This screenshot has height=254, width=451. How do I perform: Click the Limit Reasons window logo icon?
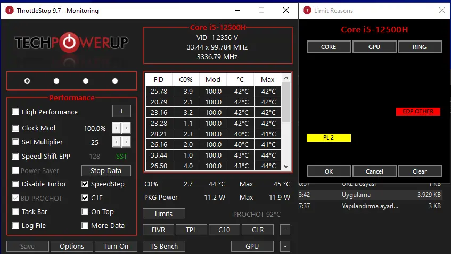tap(307, 10)
